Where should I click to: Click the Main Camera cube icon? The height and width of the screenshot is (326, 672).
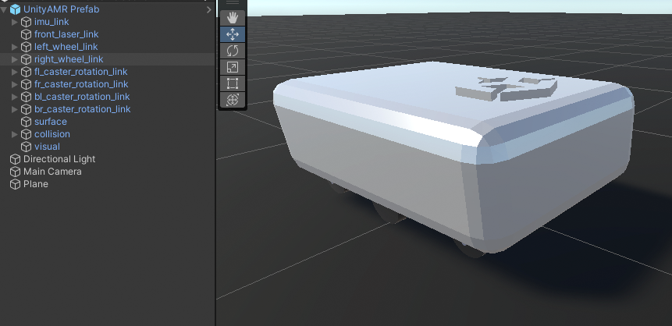pos(15,172)
